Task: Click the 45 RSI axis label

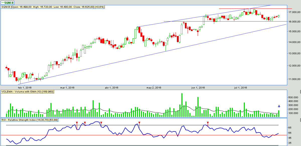Action: tap(290, 138)
